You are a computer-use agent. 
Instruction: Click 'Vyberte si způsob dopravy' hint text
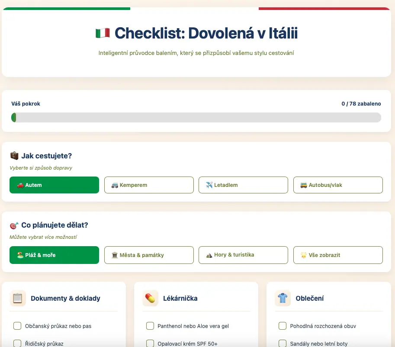coord(41,168)
